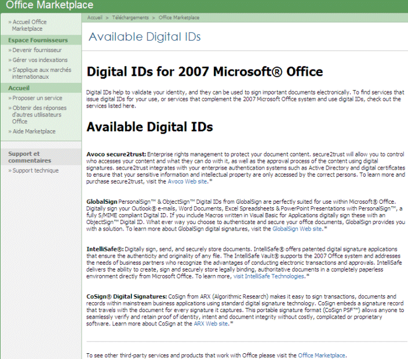Click Office Marketplace breadcrumb item
This screenshot has height=359, width=408.
179,17
